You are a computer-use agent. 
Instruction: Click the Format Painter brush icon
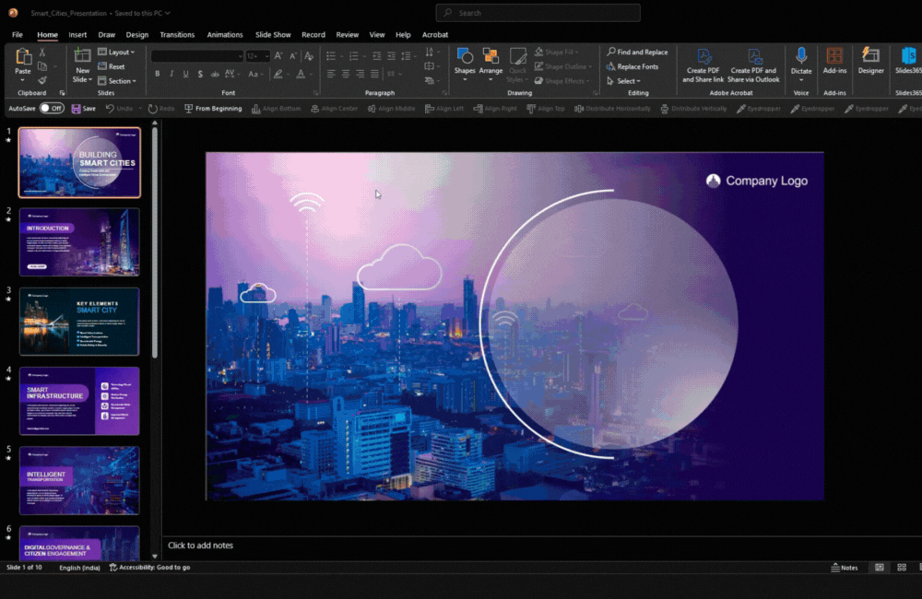[x=42, y=80]
